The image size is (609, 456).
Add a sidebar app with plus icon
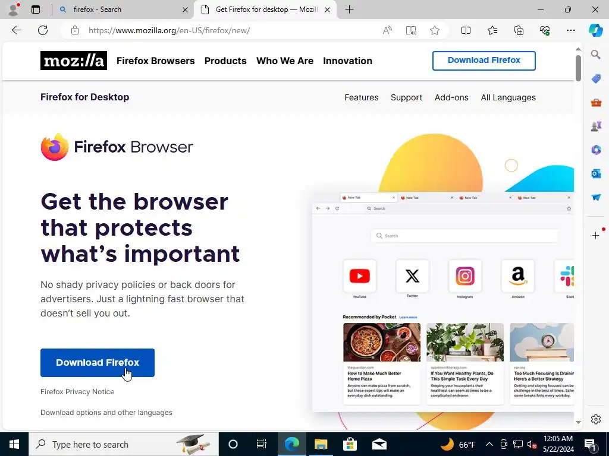pos(596,235)
